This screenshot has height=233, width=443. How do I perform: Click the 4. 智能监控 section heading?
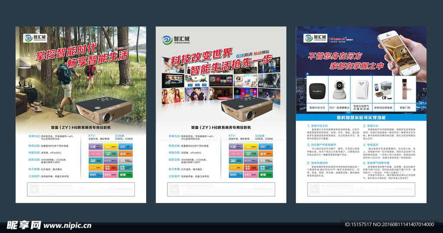click(x=371, y=145)
